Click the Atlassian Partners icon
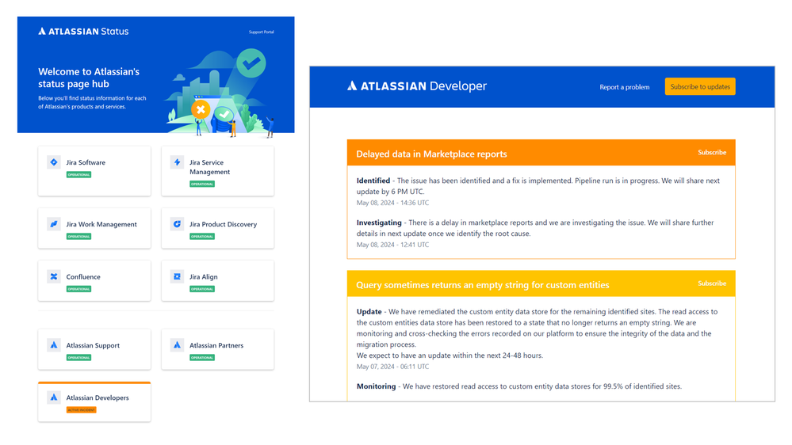 (177, 344)
